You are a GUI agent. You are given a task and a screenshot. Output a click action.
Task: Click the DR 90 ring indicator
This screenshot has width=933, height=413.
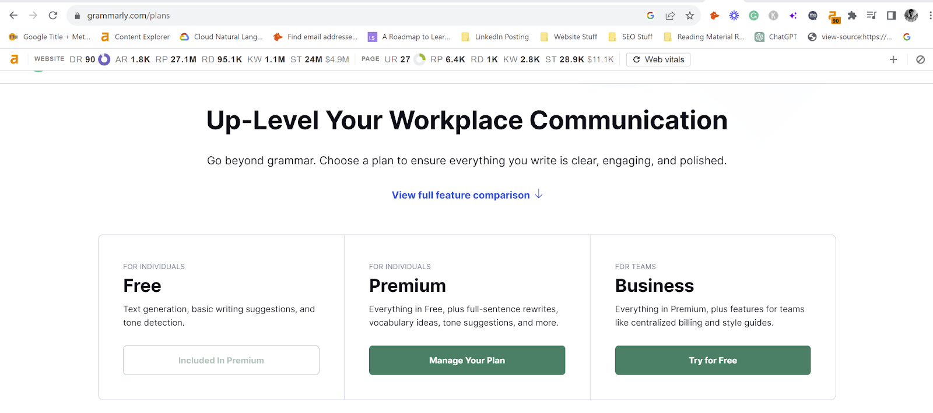click(104, 59)
